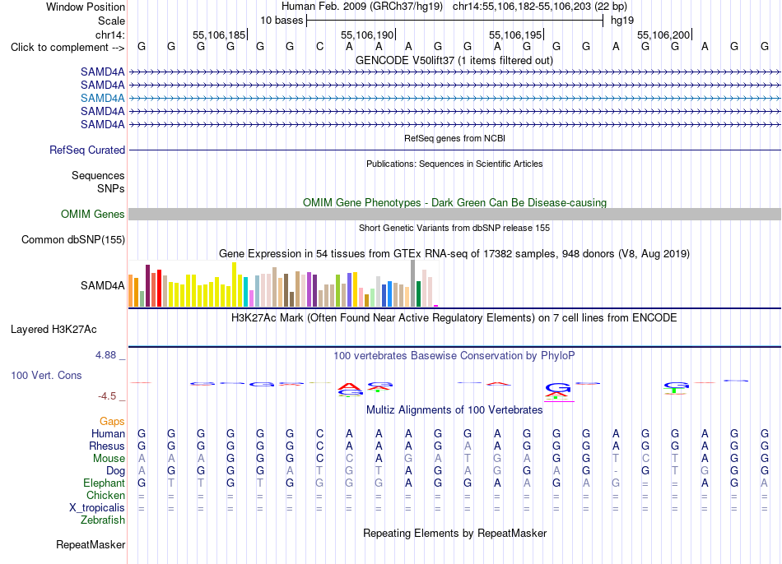
Task: Click the Gaps label in Multiz alignment
Action: pos(112,422)
